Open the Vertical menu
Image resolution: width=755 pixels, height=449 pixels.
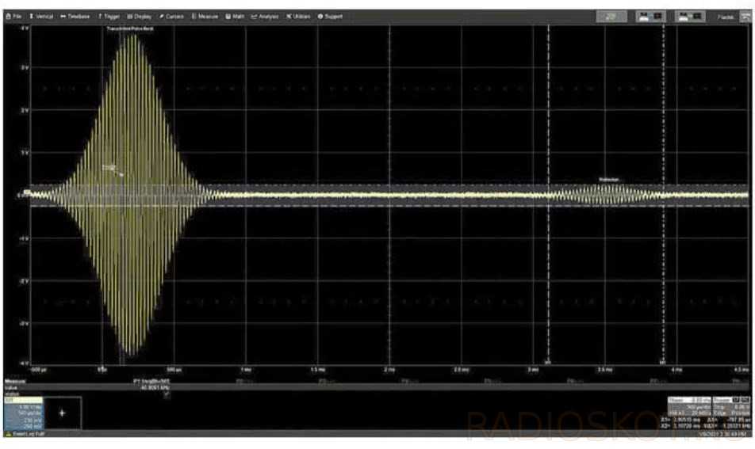coord(41,16)
